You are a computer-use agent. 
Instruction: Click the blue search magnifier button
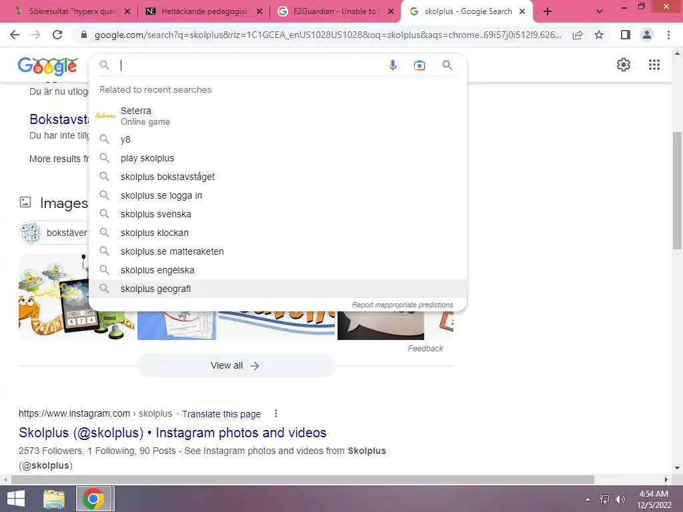[x=447, y=65]
